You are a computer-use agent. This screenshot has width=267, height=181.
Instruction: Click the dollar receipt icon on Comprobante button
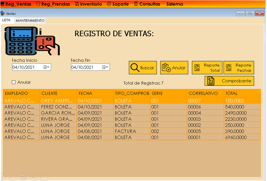pos(210,81)
